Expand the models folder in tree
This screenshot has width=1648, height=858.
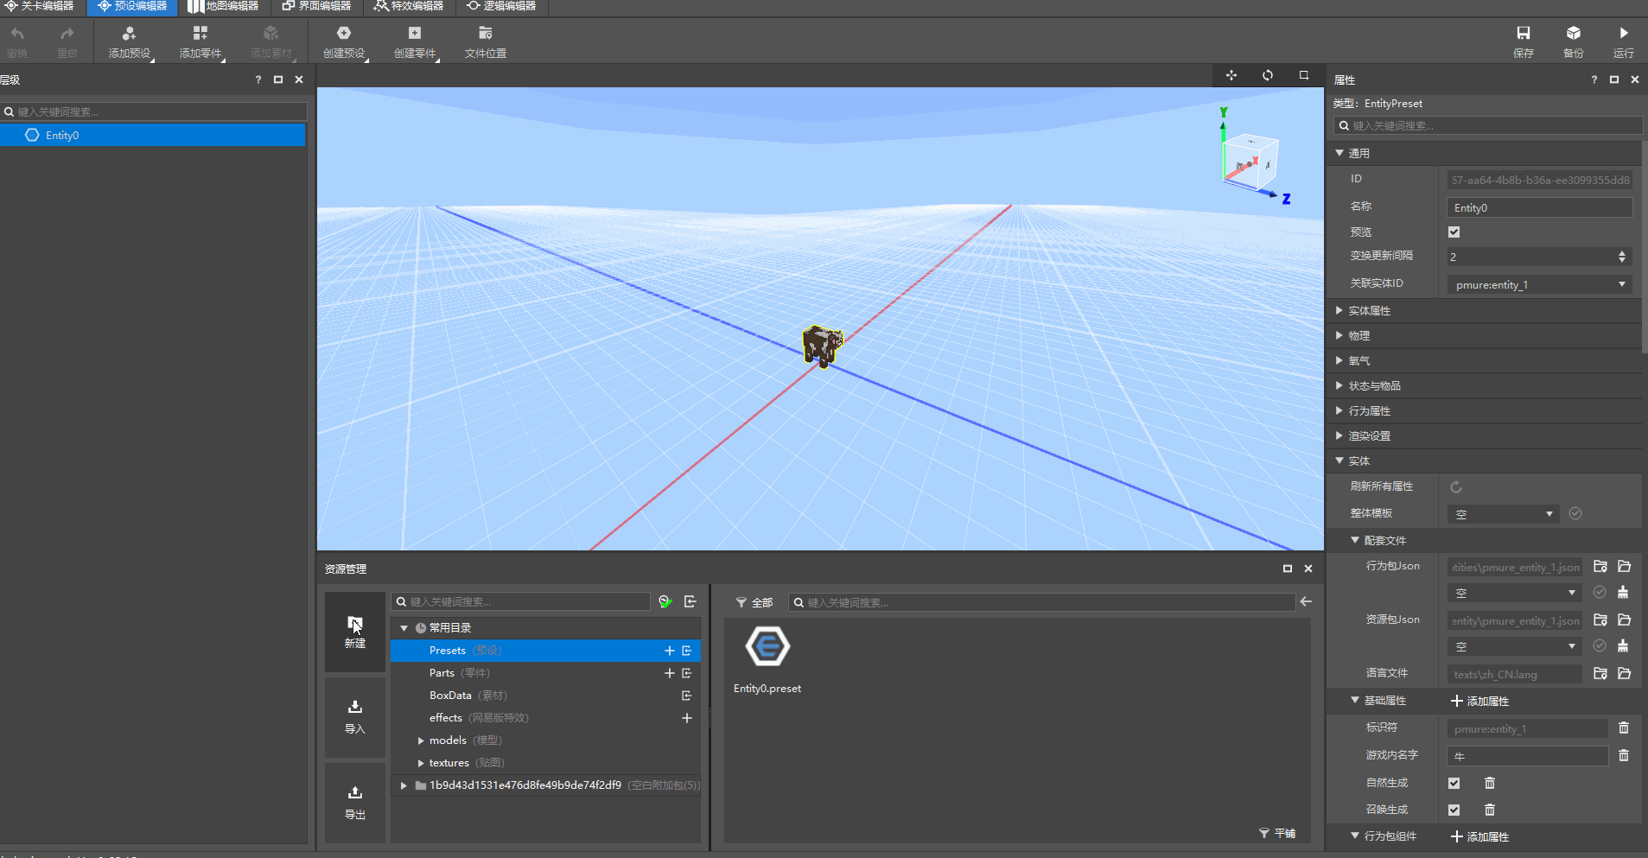[421, 740]
